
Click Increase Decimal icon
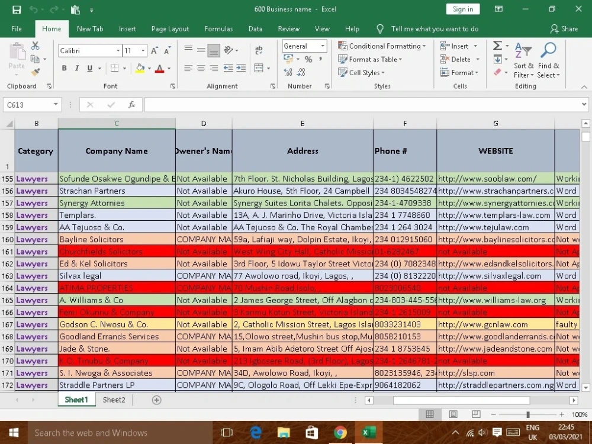pyautogui.click(x=288, y=72)
